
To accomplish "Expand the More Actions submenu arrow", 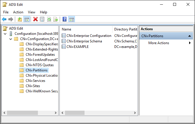I will click(x=190, y=43).
